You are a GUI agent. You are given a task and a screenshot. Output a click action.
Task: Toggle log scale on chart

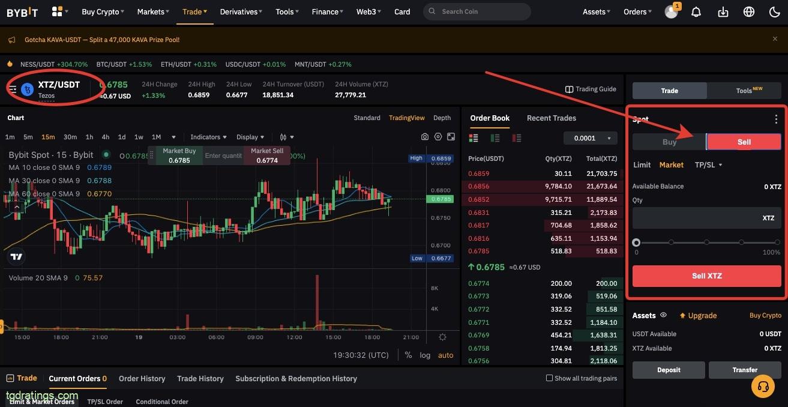click(425, 355)
